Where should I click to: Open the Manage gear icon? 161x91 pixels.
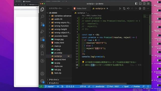(42, 81)
